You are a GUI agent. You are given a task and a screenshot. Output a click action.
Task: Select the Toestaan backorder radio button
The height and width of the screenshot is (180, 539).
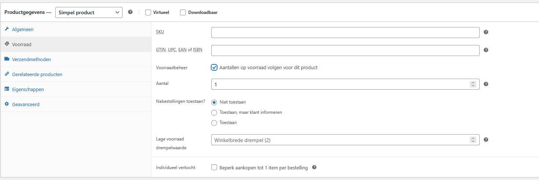[x=214, y=123]
